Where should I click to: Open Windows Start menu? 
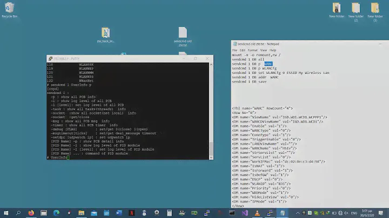pyautogui.click(x=5, y=213)
